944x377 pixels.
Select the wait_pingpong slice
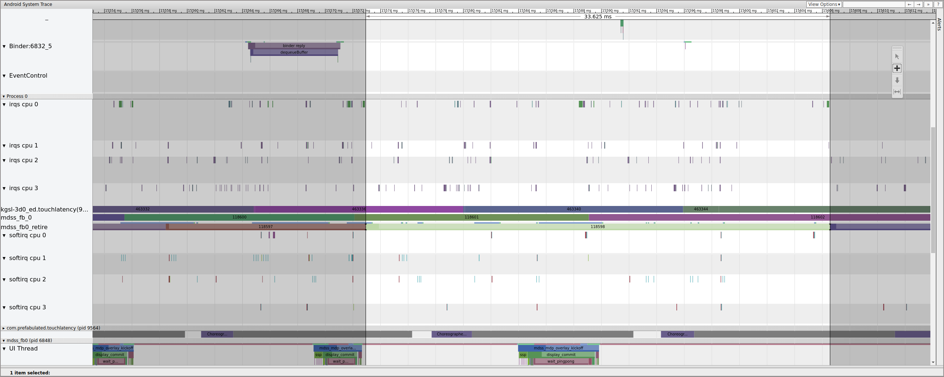(x=560, y=361)
